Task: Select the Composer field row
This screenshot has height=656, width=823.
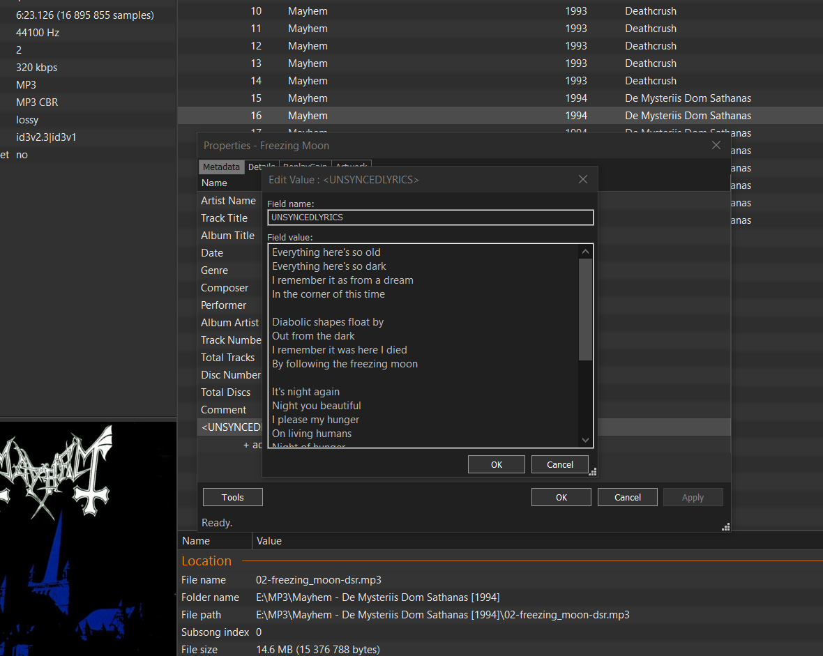Action: [x=230, y=288]
